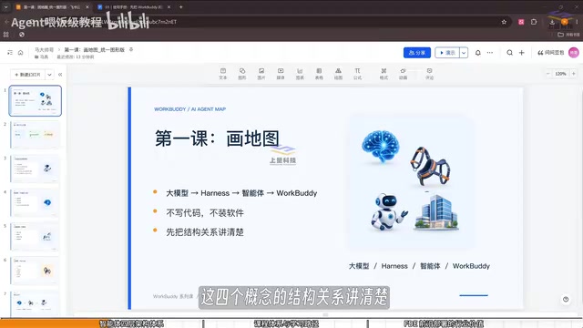Click the notification bell icon
The image size is (583, 328).
(x=477, y=53)
